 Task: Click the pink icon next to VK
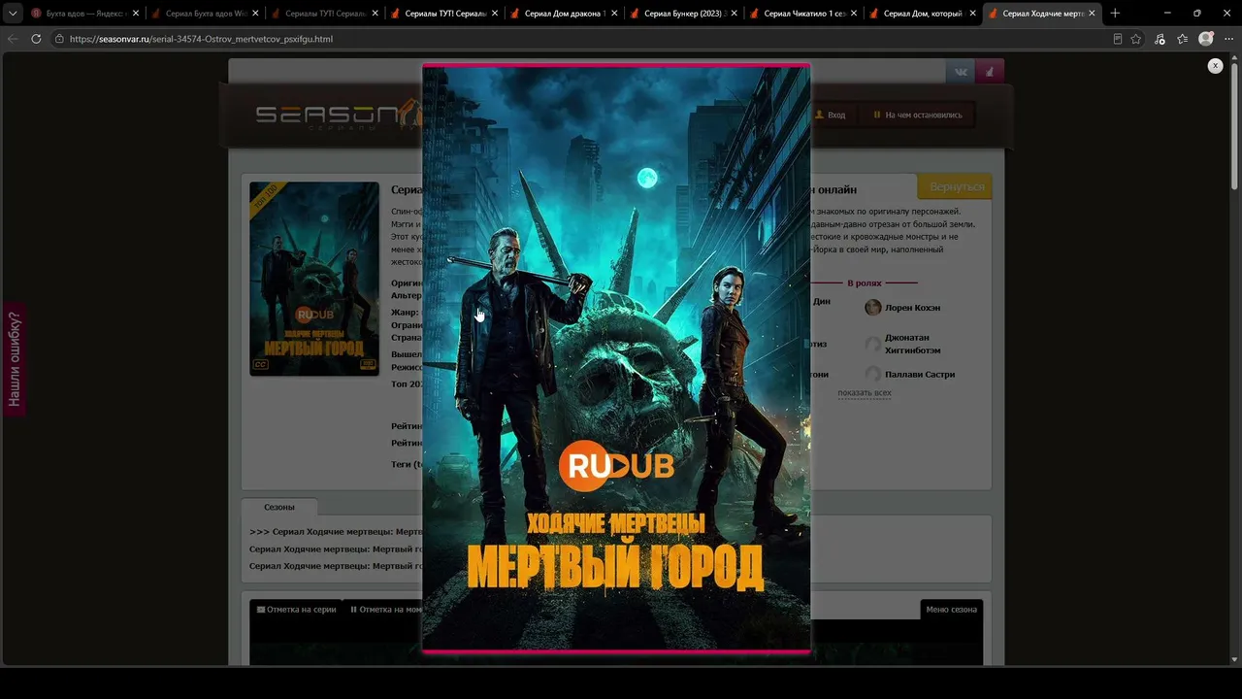click(x=990, y=71)
